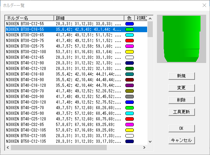Sort by ホルダー名 column header
The height and width of the screenshot is (155, 210).
click(x=29, y=18)
